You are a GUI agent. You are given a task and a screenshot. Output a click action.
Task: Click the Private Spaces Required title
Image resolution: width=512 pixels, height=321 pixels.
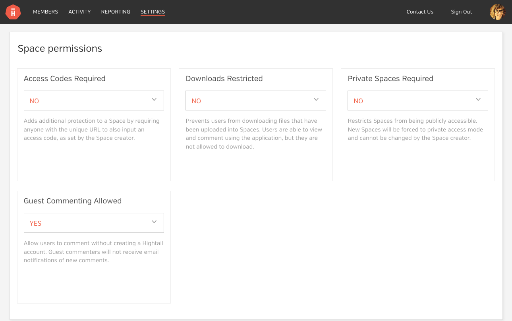[390, 79]
